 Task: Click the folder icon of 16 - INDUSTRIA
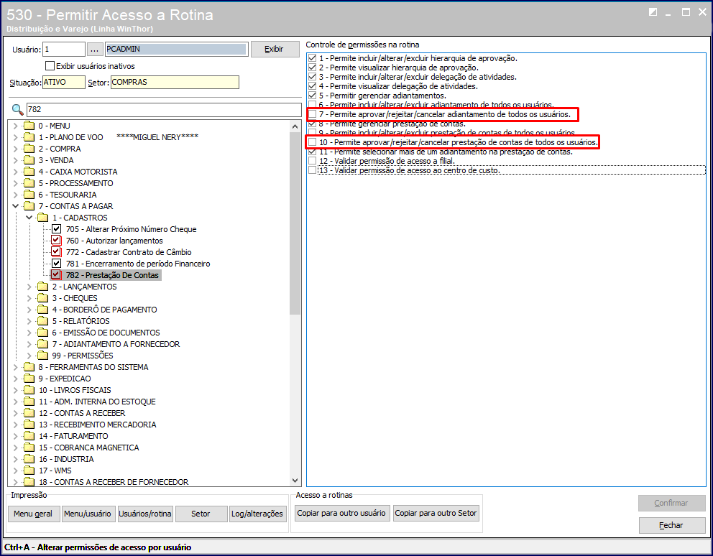29,459
